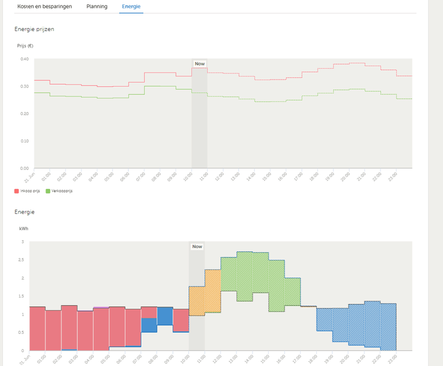The width and height of the screenshot is (443, 366).
Task: Click the 20:00 label on price chart axis
Action: tap(345, 177)
